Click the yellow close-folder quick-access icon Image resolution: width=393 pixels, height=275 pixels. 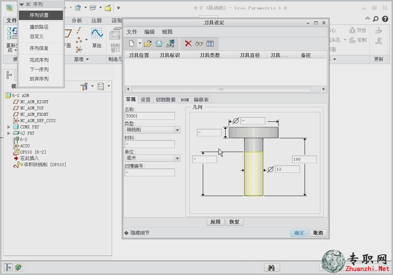[108, 8]
